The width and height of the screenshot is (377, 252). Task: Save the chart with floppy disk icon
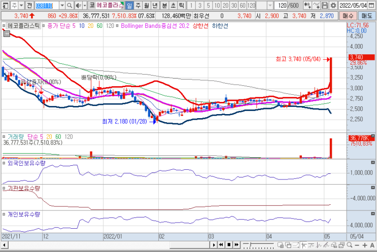[x=325, y=5]
